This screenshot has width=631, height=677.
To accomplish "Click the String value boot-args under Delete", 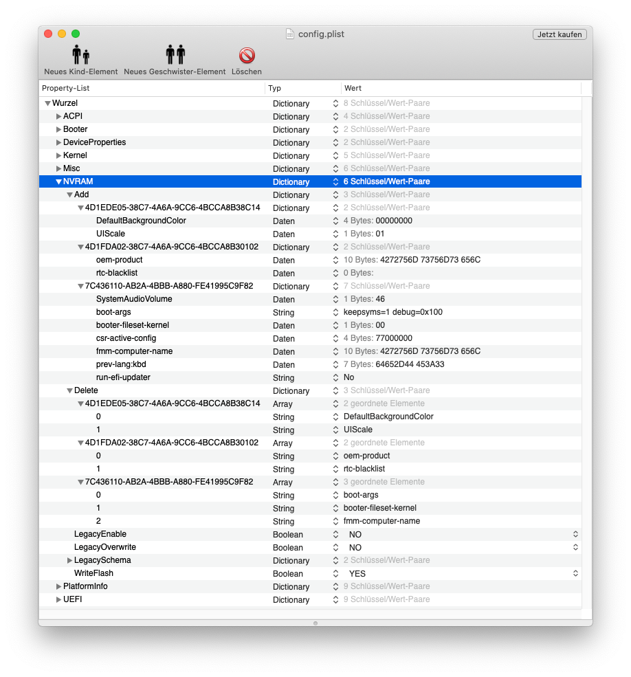I will pyautogui.click(x=361, y=496).
